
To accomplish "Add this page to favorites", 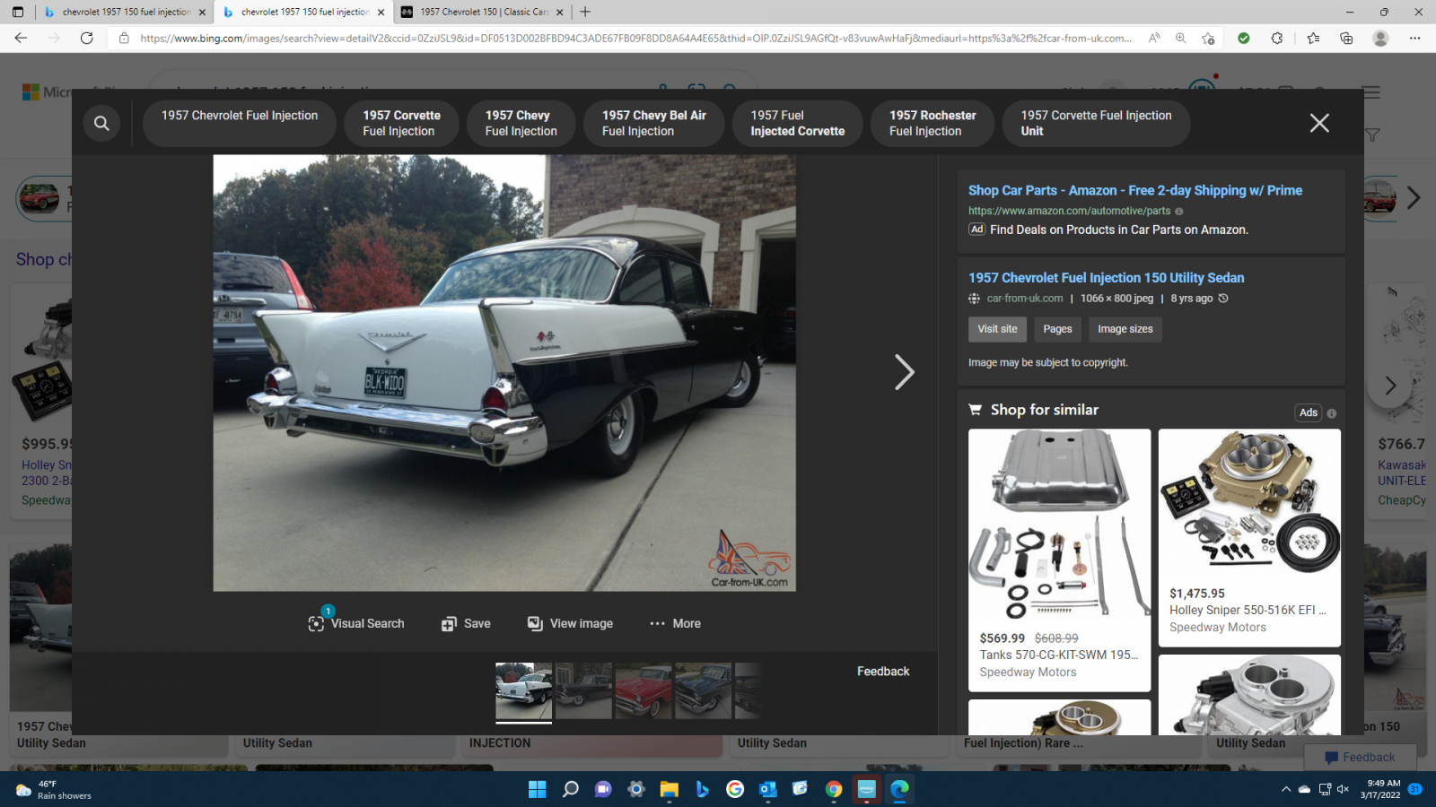I will pos(1208,38).
